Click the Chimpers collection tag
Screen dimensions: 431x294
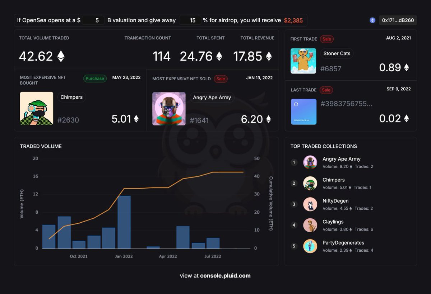pyautogui.click(x=71, y=97)
